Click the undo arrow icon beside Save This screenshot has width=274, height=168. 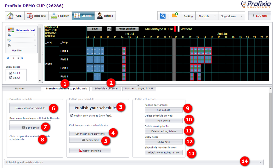point(109,29)
